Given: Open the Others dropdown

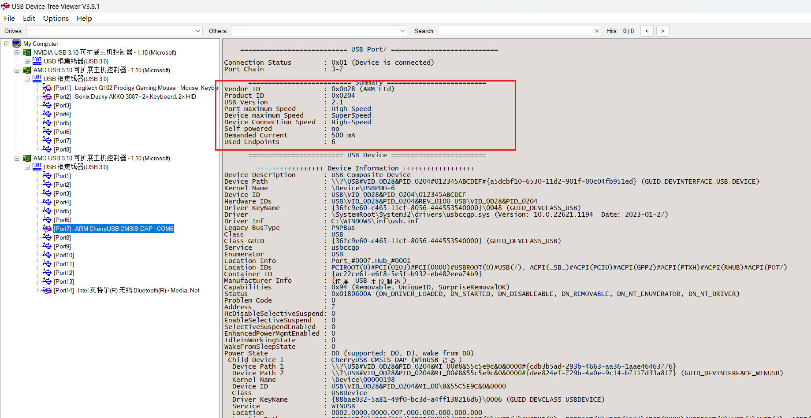Looking at the screenshot, I should 319,31.
